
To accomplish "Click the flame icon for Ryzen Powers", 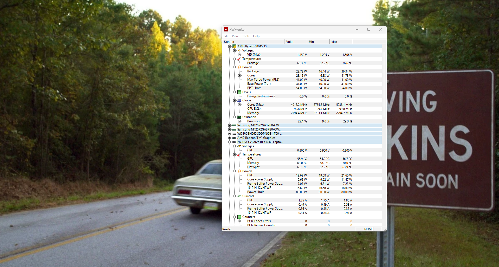I will [239, 67].
